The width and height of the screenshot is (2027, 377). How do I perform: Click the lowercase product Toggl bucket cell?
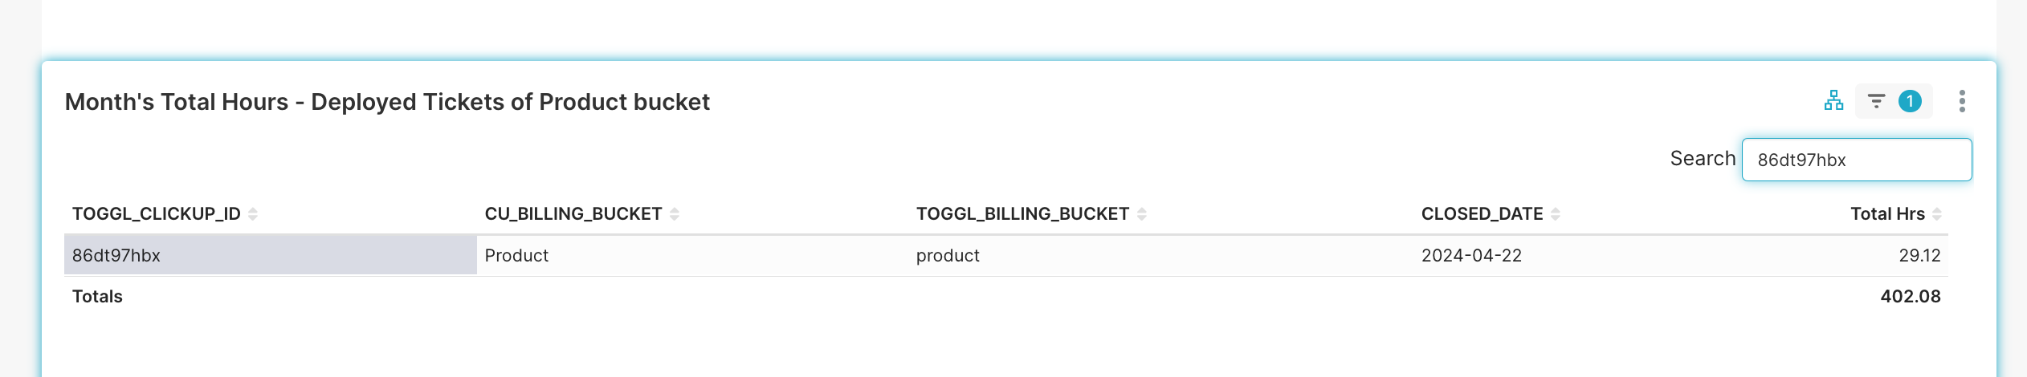tap(1160, 255)
